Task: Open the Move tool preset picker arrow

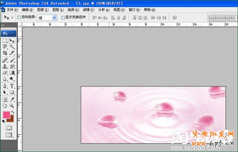Action: 12,18
